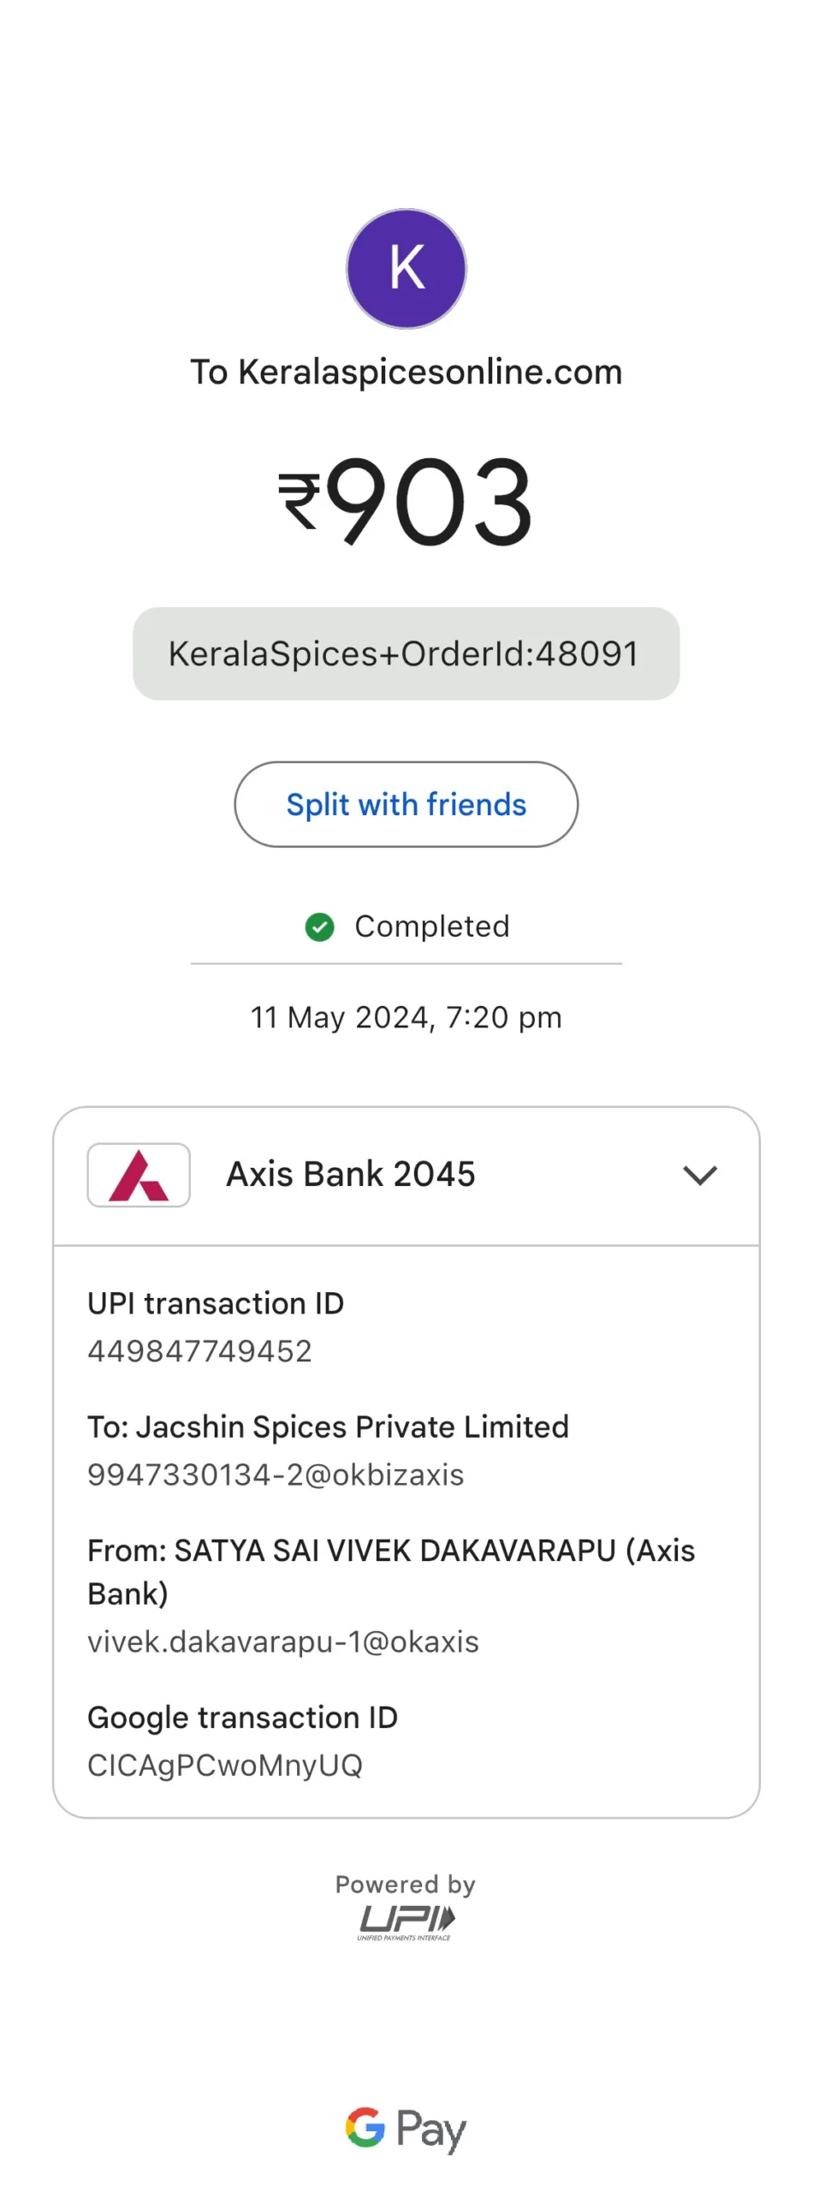Select the ₹903 payment amount
813x2192 pixels.
pyautogui.click(x=406, y=502)
